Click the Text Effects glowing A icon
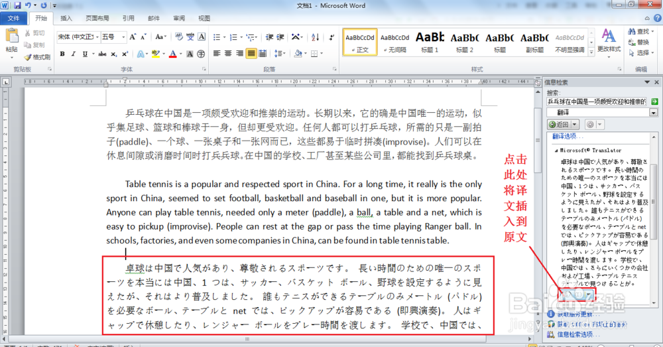This screenshot has height=347, width=663. (x=141, y=54)
